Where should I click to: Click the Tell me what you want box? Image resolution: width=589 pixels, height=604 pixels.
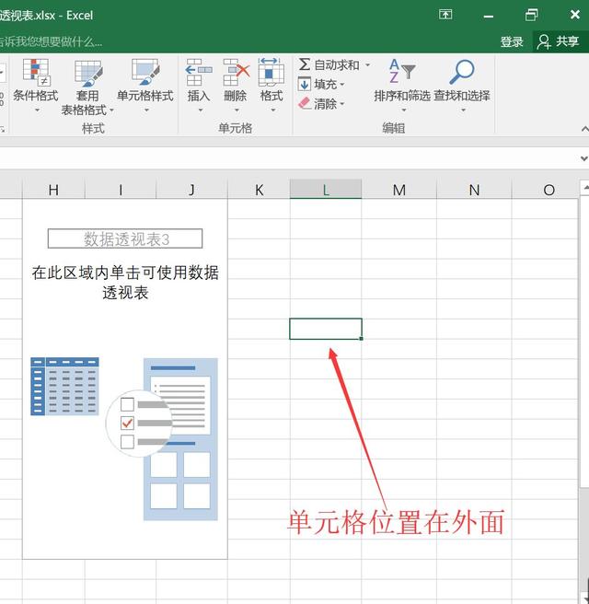point(51,41)
